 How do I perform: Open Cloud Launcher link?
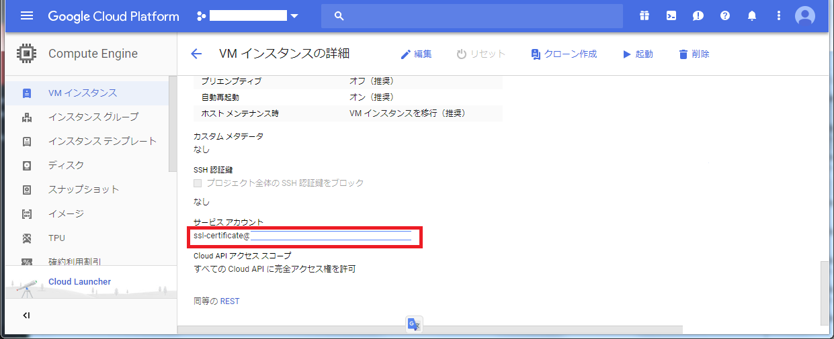point(79,281)
